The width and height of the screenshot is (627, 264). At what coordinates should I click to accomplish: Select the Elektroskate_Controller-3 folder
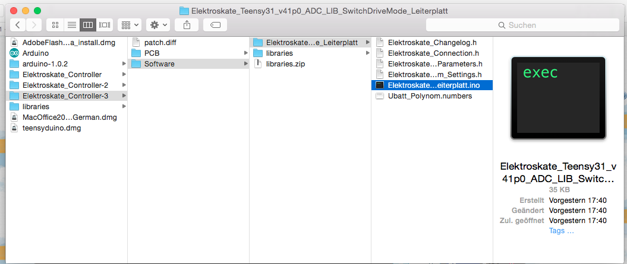[67, 96]
